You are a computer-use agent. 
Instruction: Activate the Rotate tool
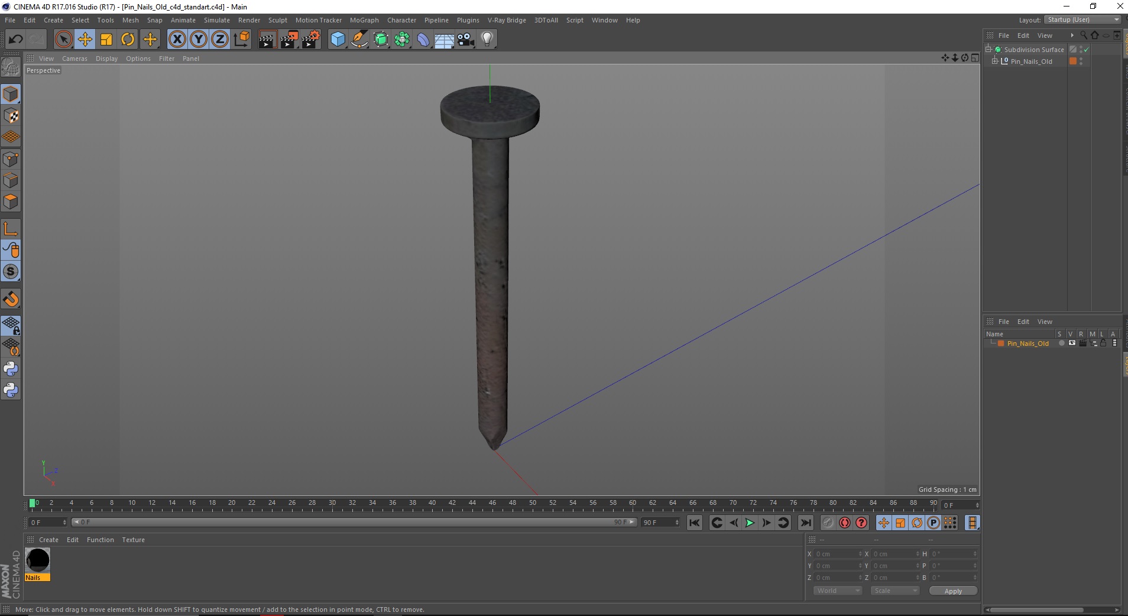tap(128, 40)
